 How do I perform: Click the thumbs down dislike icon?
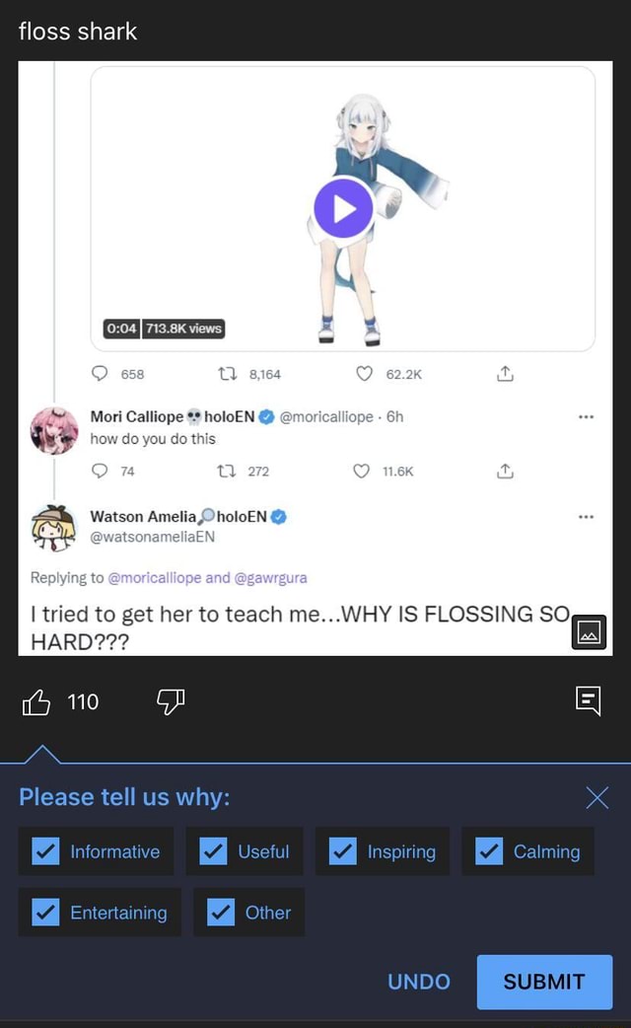click(x=170, y=701)
